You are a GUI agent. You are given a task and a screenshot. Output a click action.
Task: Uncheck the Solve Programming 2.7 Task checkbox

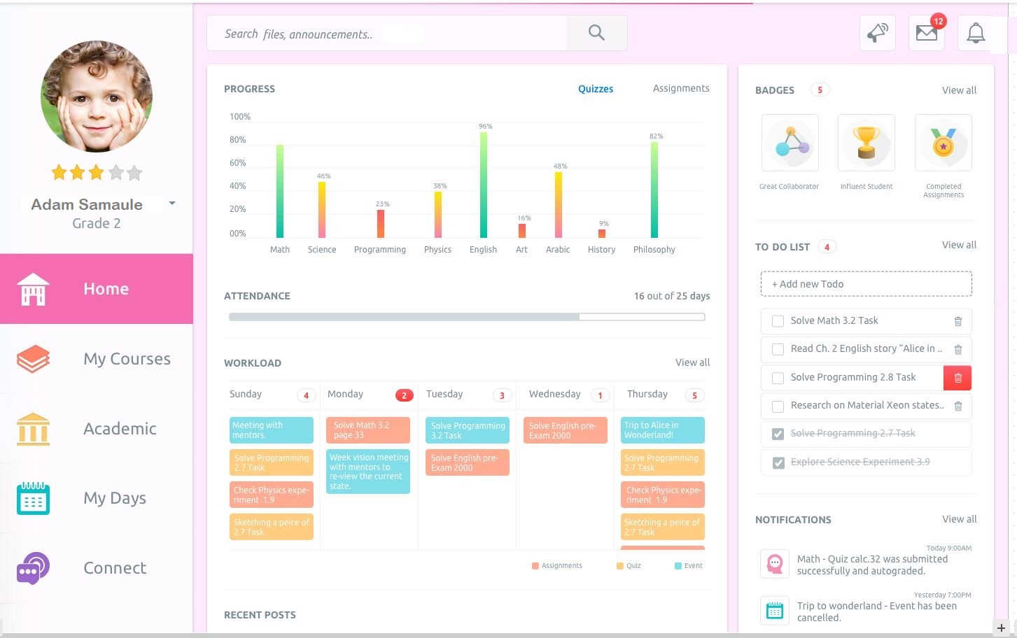click(x=778, y=434)
